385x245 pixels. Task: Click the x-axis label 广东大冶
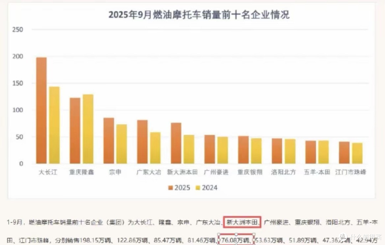149,172
